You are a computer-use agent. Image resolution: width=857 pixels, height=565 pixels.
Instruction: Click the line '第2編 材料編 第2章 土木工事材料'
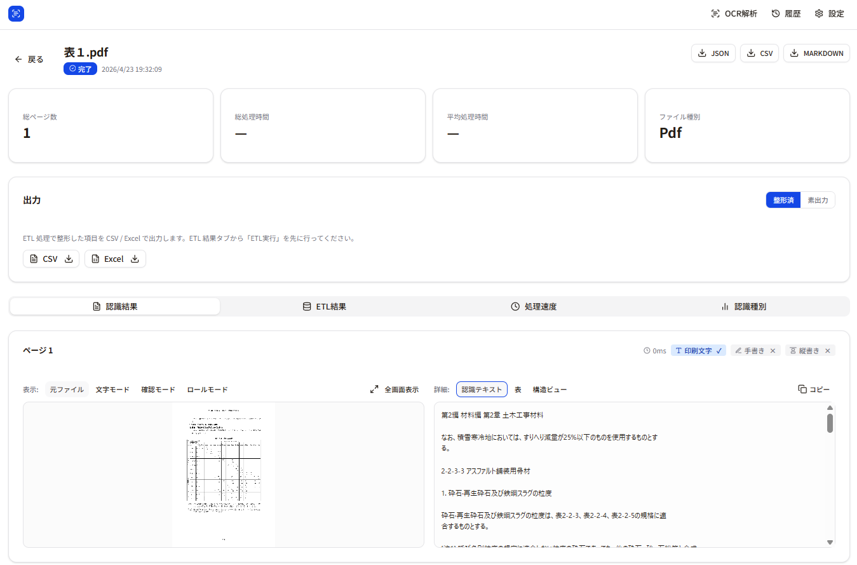(x=492, y=415)
